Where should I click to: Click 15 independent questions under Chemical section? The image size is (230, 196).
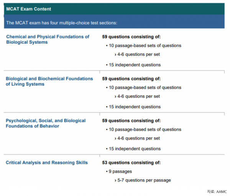133,65
